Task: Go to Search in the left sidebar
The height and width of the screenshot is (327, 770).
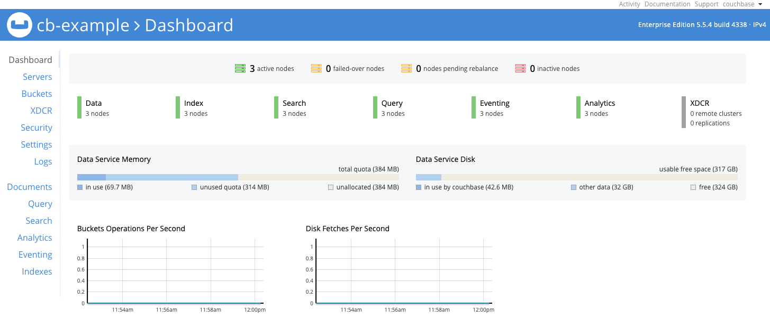Action: (x=39, y=221)
